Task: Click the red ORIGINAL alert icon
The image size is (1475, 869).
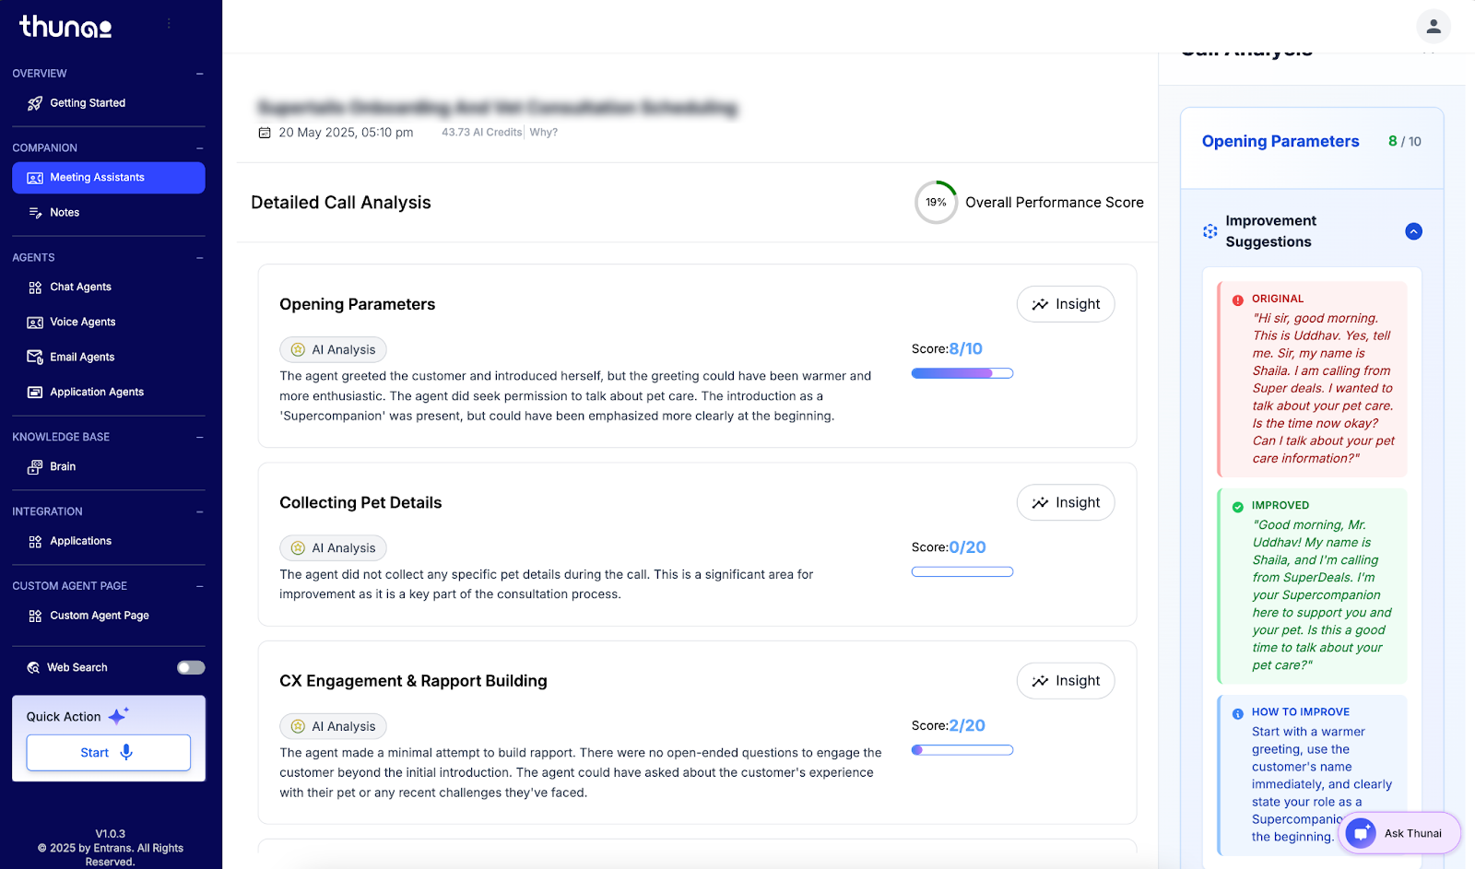Action: [1238, 299]
